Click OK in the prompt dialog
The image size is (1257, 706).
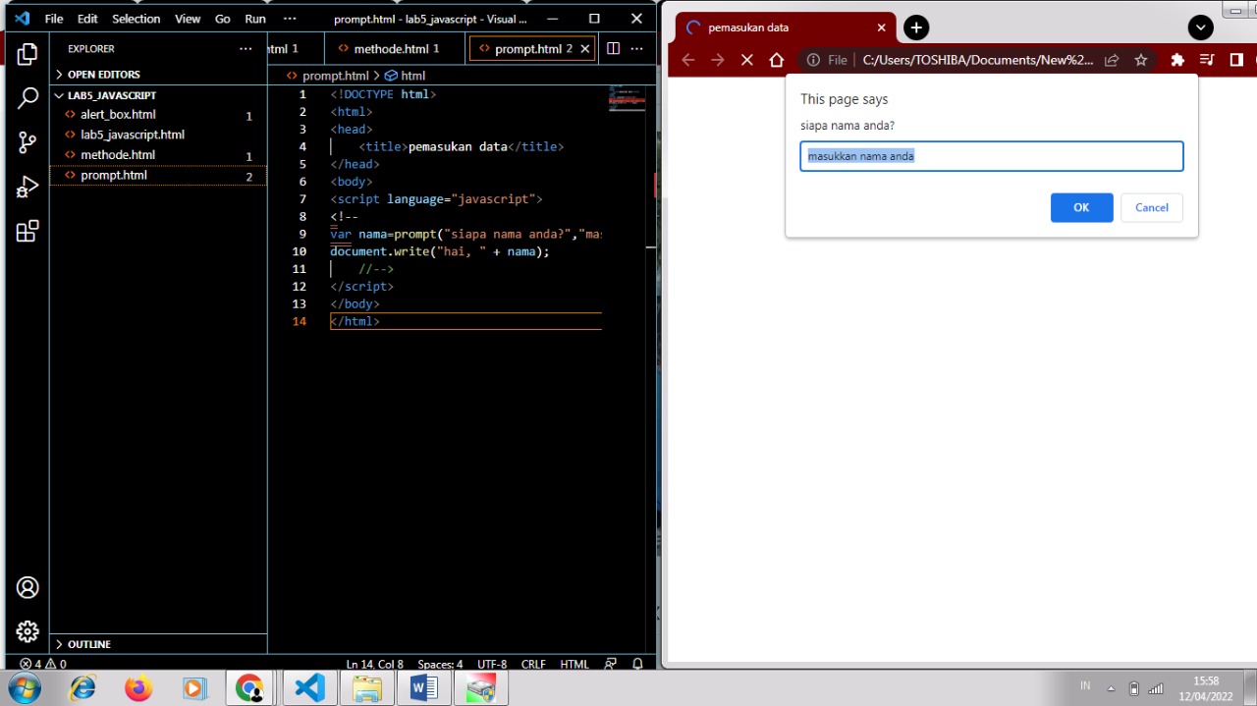1081,207
